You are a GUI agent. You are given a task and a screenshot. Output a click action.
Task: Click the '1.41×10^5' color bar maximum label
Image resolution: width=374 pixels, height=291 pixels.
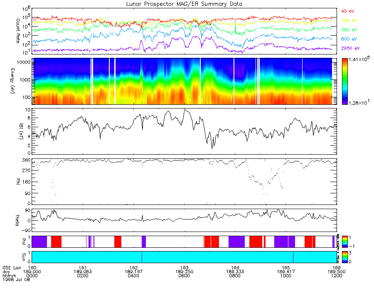coord(359,59)
